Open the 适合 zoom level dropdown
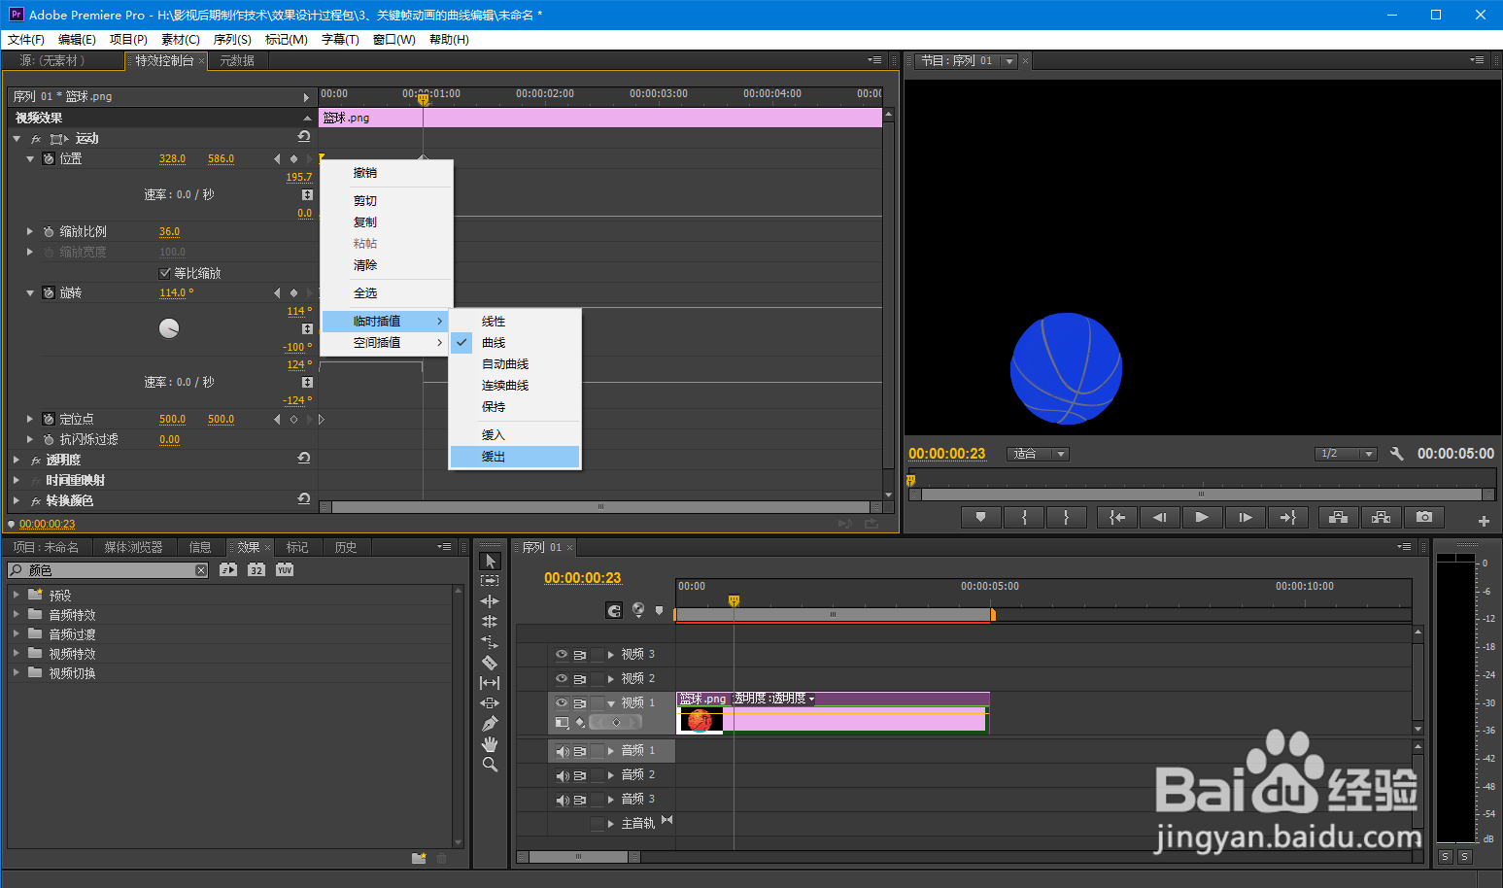1503x888 pixels. click(1038, 454)
